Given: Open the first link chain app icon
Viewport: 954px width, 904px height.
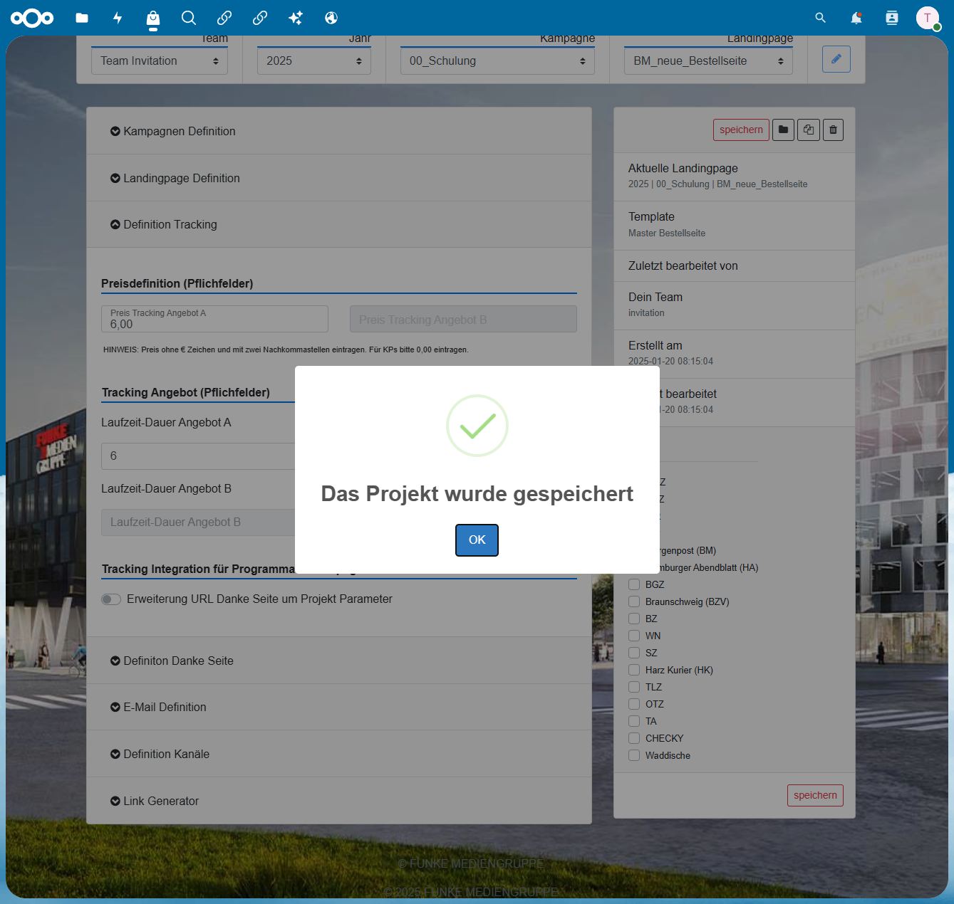Looking at the screenshot, I should pyautogui.click(x=224, y=18).
